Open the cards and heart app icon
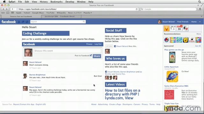 click(186, 28)
